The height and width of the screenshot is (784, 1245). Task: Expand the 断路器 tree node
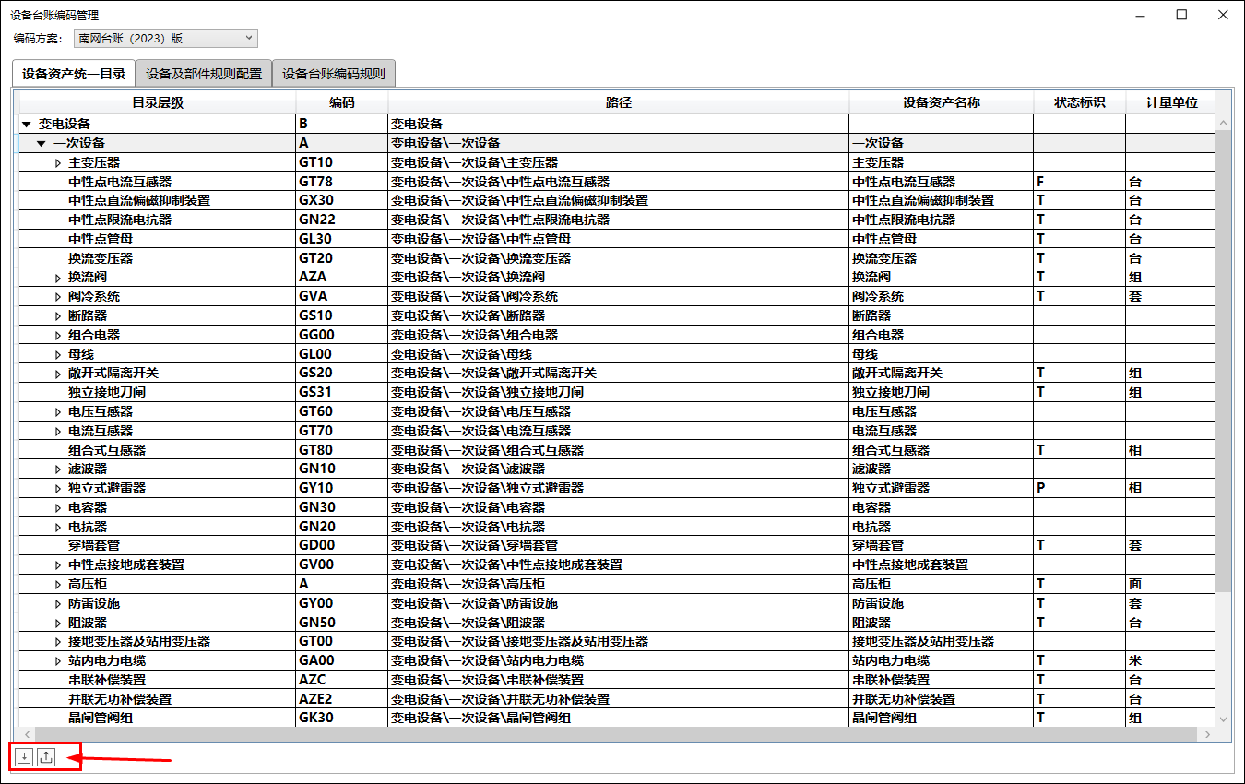tap(58, 315)
